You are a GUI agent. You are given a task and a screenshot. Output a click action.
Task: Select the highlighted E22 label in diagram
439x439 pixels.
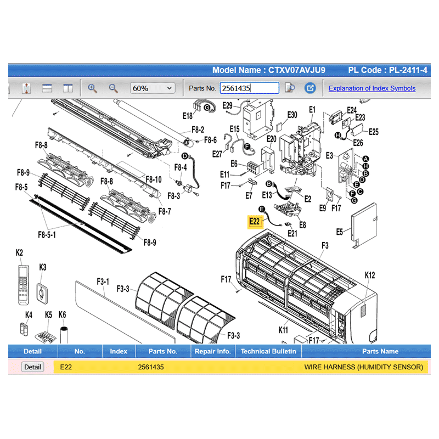(255, 221)
